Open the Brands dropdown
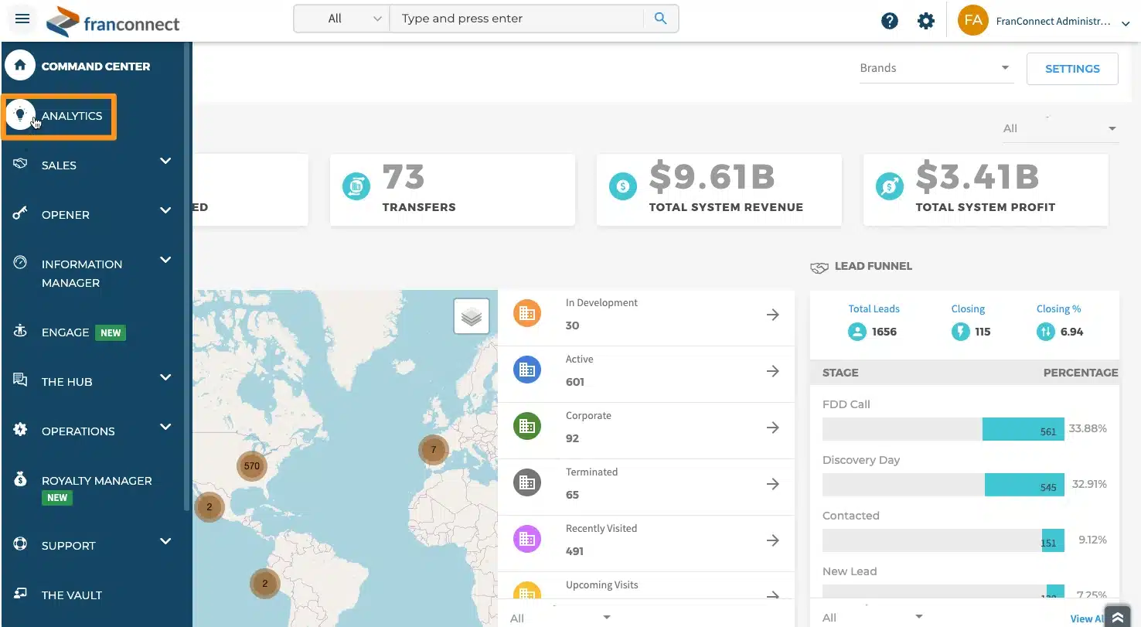 pyautogui.click(x=935, y=68)
